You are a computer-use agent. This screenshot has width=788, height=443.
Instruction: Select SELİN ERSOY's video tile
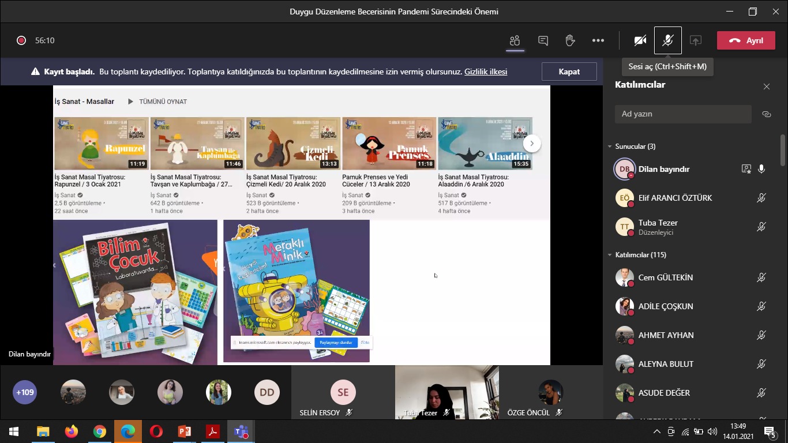(343, 392)
